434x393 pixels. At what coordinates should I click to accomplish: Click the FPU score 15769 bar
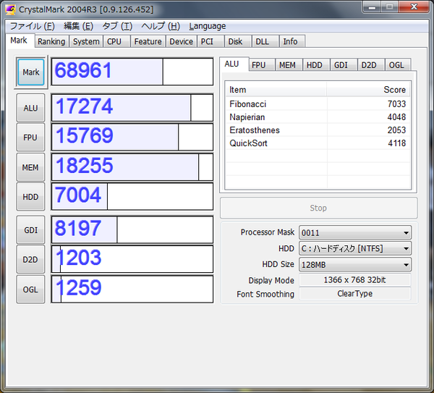pos(132,137)
